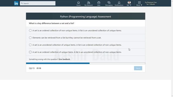Viewport: 173px width, 97px height.
Task: Click Try Premium Free for 1 Month
Action: (x=151, y=3)
